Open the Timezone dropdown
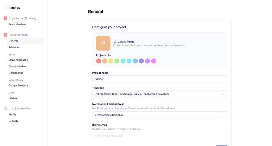Viewport: 272px width, 146px height. pyautogui.click(x=160, y=94)
